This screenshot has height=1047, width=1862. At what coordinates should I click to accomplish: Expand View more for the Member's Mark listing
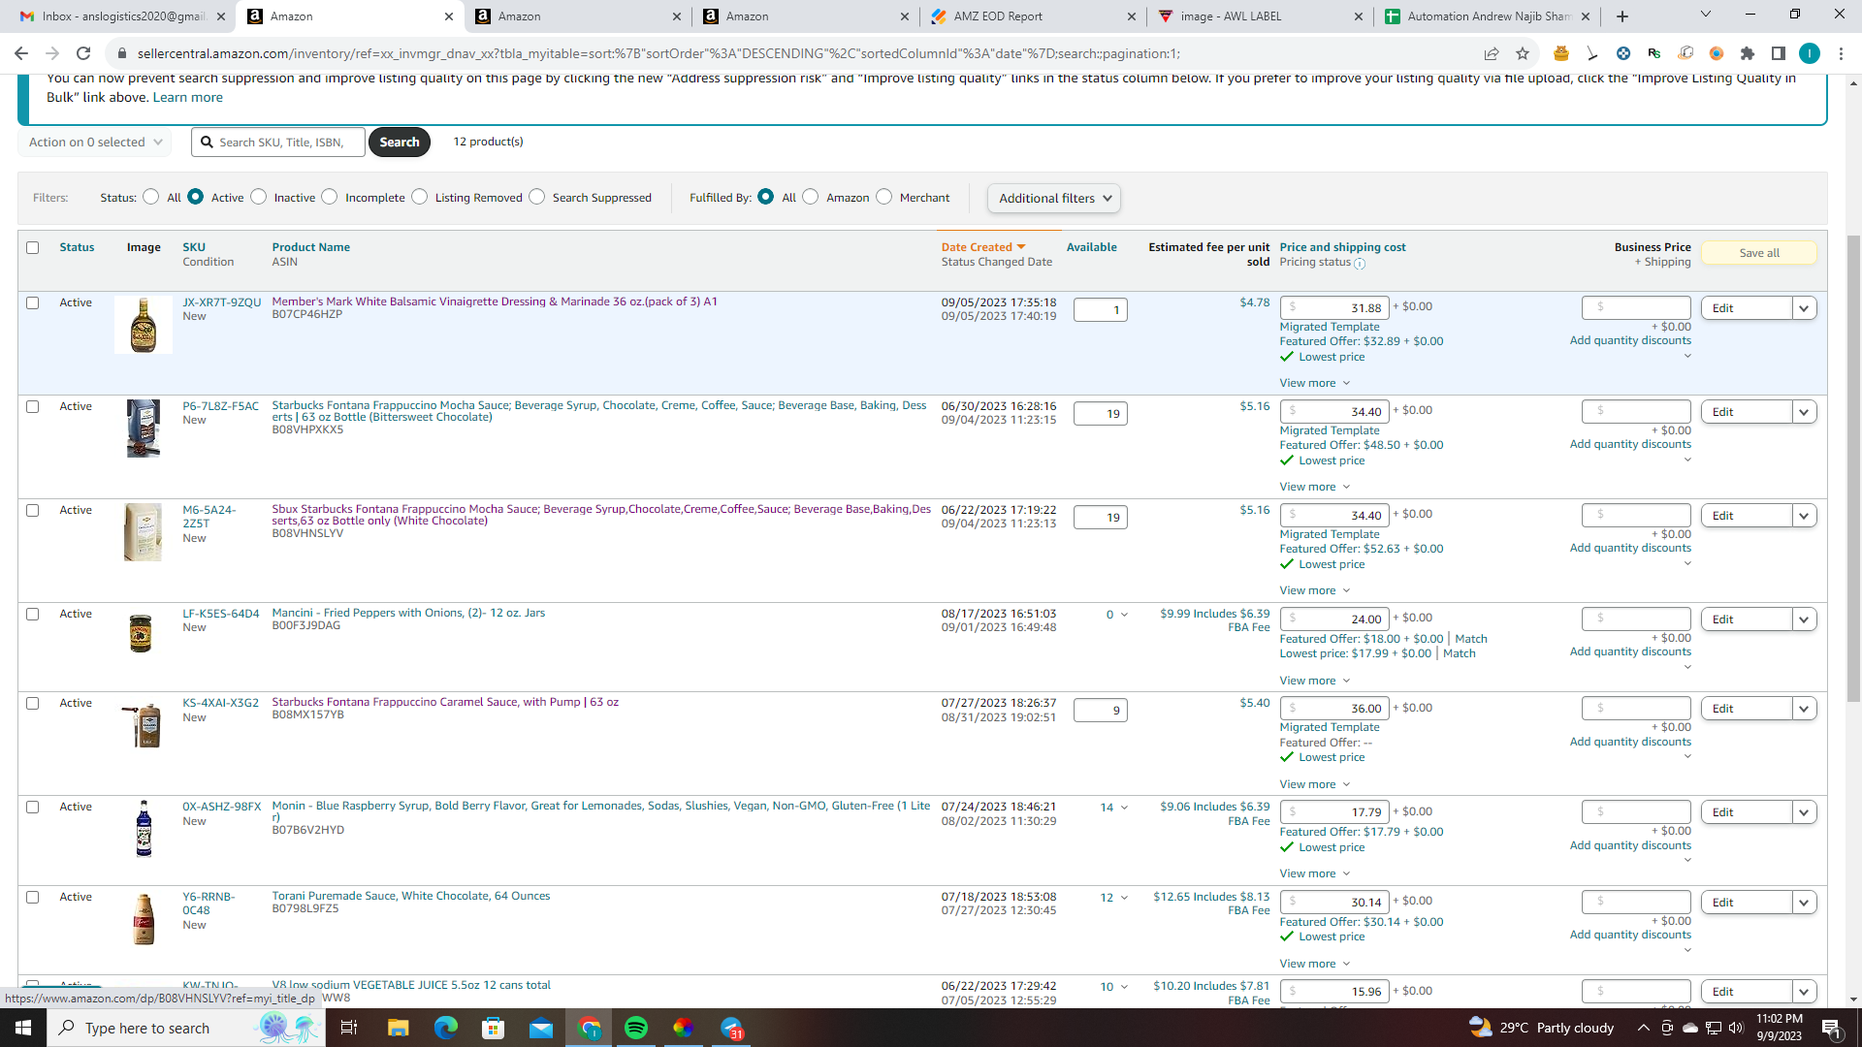point(1315,383)
